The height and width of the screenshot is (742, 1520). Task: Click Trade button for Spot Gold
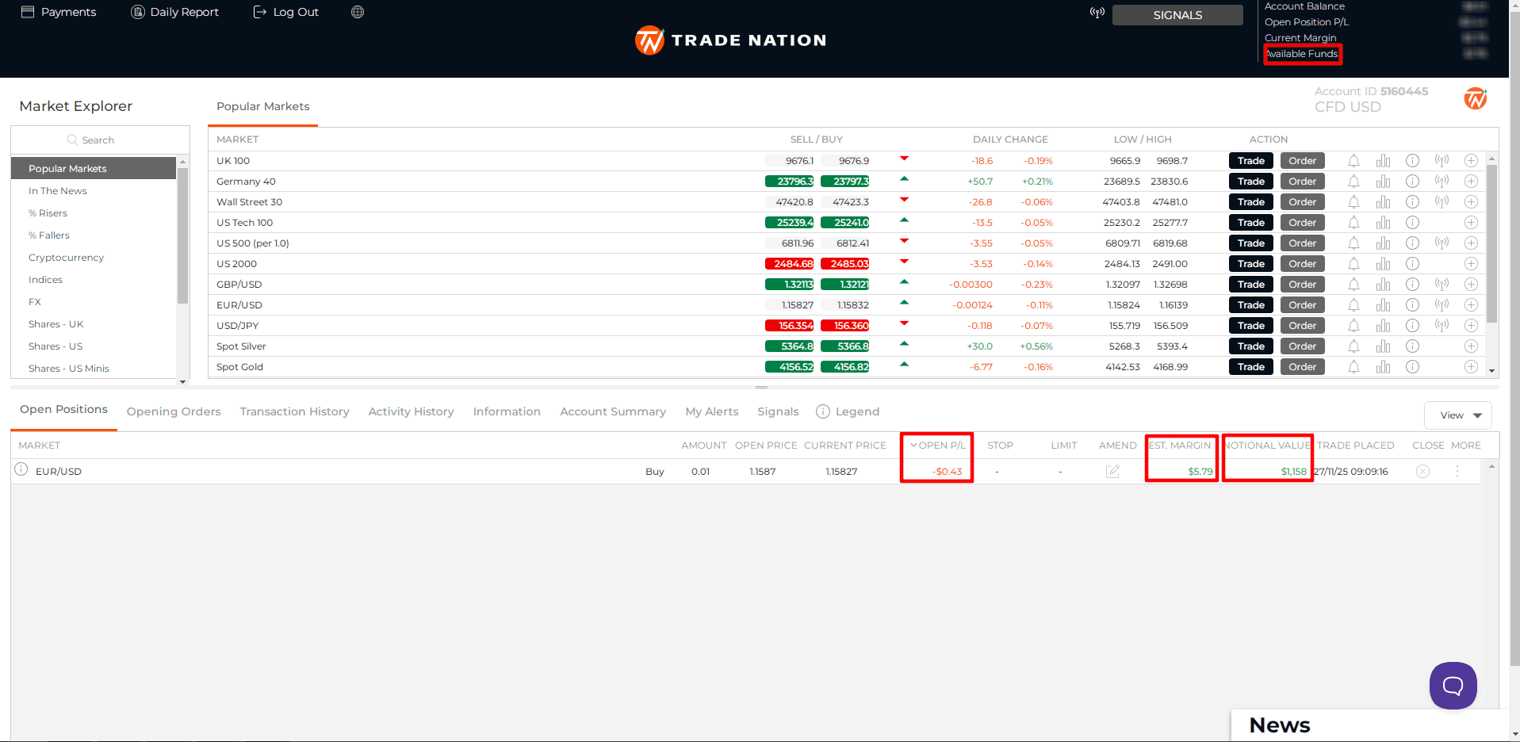click(1251, 367)
